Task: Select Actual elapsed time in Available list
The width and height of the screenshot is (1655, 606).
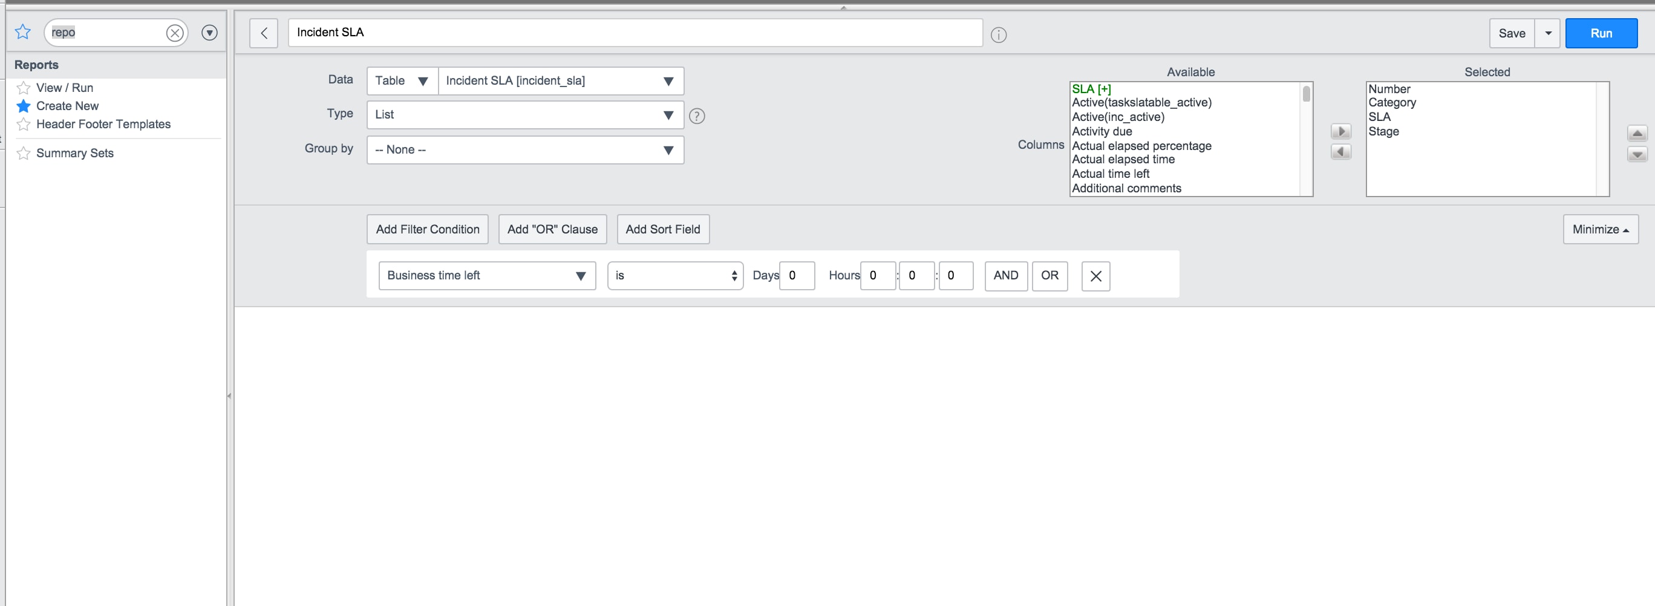Action: (1123, 160)
